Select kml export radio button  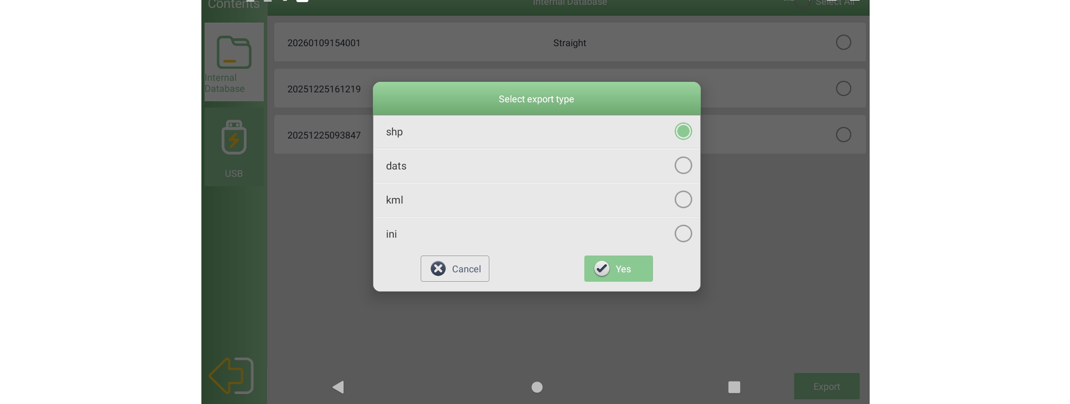point(683,199)
